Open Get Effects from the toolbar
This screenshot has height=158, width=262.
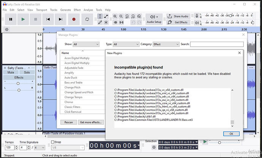point(178,22)
